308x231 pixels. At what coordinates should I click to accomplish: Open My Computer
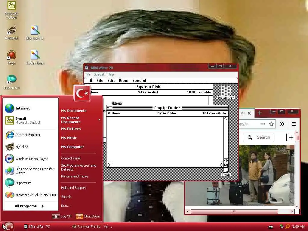coord(72,147)
